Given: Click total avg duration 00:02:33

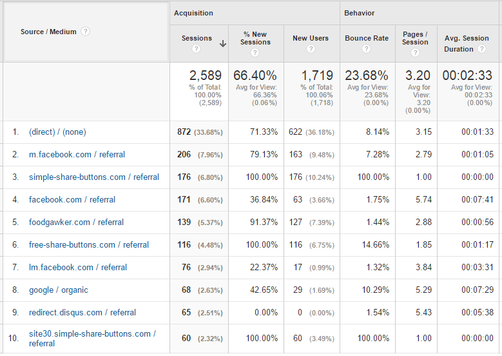Looking at the screenshot, I should pyautogui.click(x=467, y=75).
